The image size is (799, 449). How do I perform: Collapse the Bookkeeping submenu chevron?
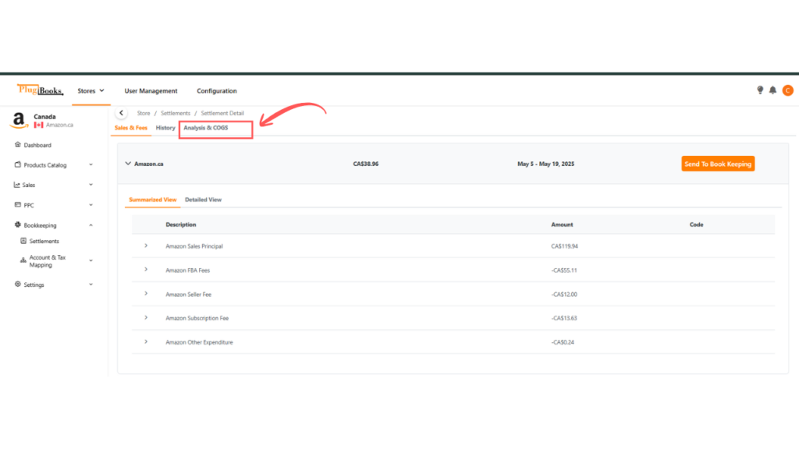pyautogui.click(x=91, y=225)
